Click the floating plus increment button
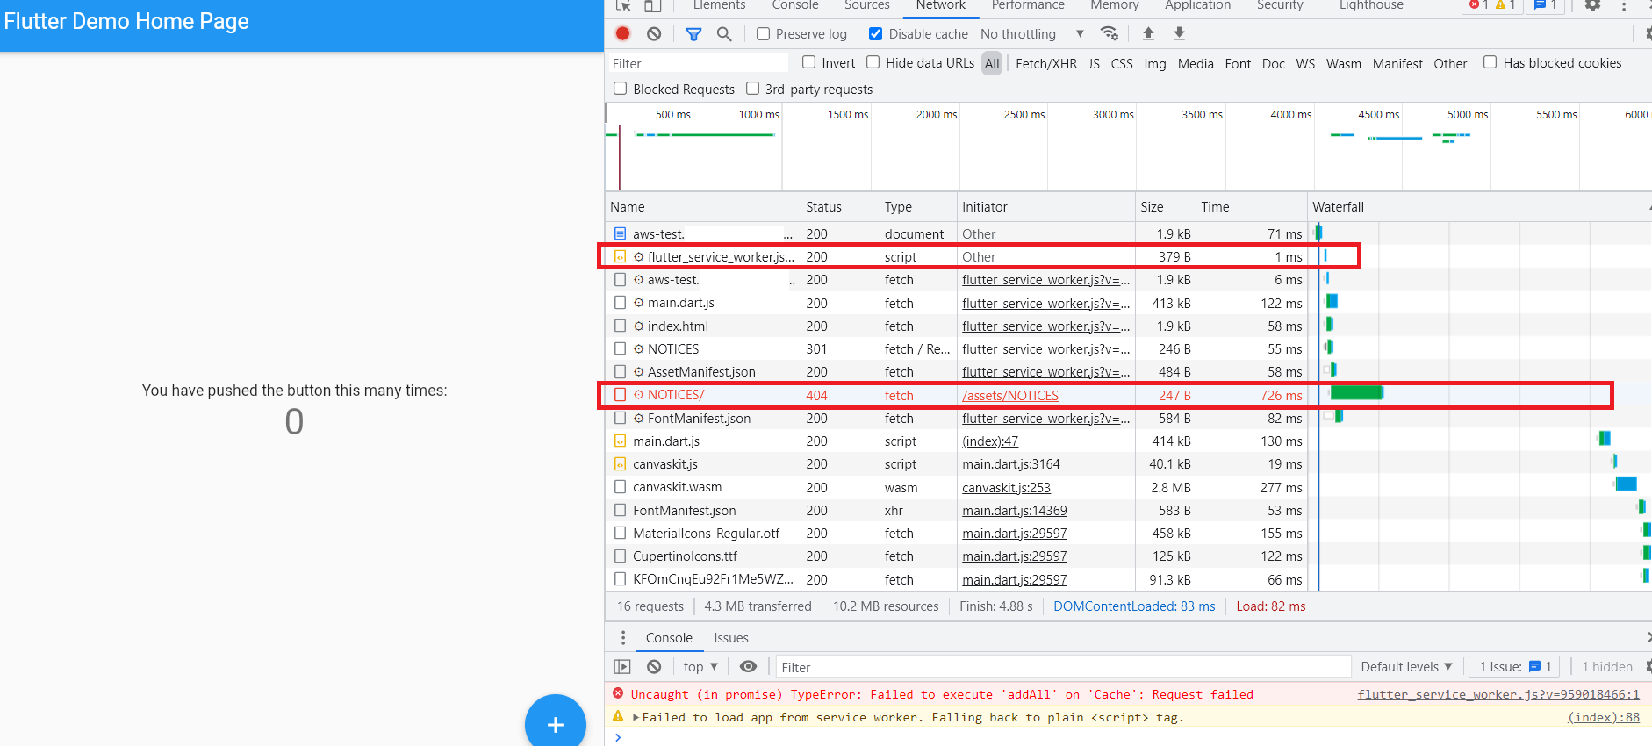The width and height of the screenshot is (1652, 746). [x=555, y=724]
